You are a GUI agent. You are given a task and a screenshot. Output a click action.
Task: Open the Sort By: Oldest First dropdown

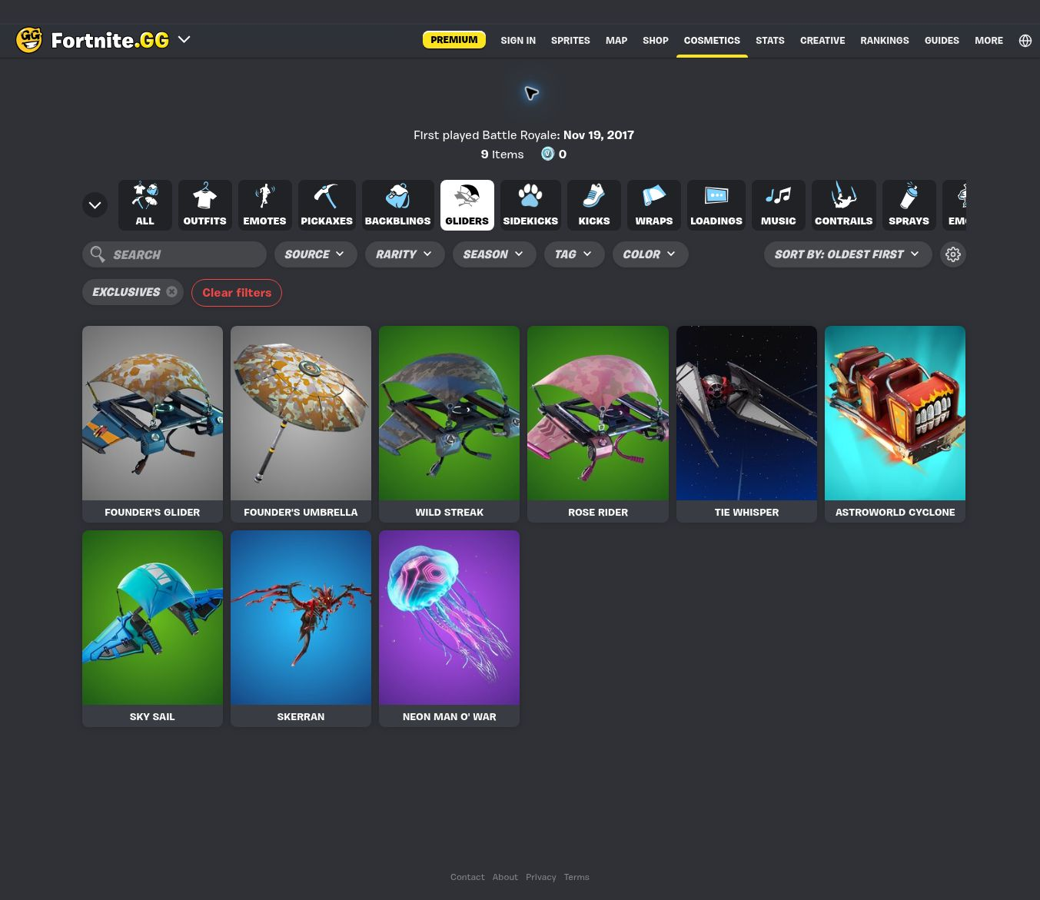[847, 254]
